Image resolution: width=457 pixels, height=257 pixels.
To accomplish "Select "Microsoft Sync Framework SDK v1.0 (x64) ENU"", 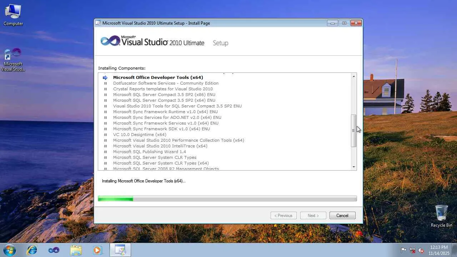I will pyautogui.click(x=161, y=129).
